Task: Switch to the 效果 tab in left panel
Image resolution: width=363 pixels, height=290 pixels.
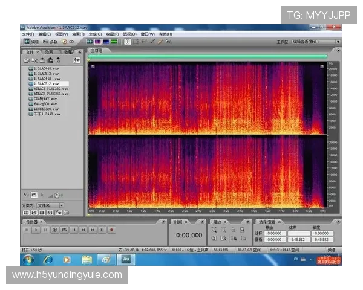Action: coord(49,52)
